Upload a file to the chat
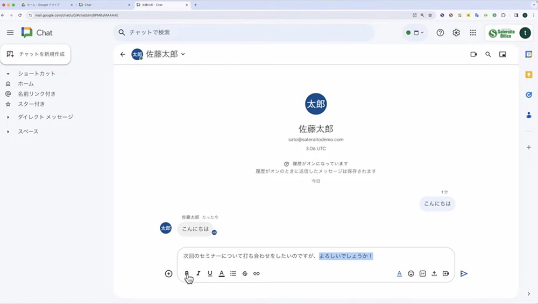538x304 pixels. pyautogui.click(x=434, y=273)
